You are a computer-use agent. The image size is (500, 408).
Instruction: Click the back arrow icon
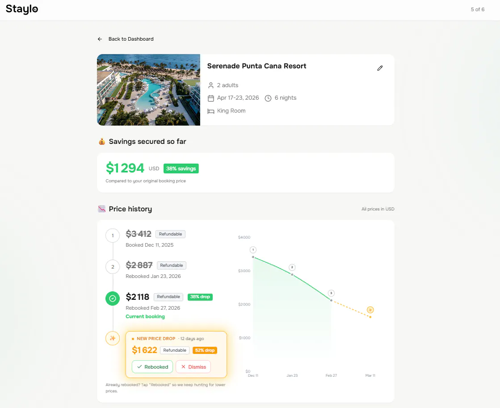pyautogui.click(x=100, y=39)
